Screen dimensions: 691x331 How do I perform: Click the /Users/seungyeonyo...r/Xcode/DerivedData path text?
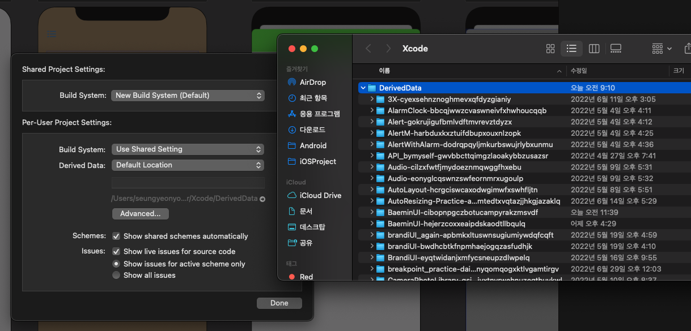point(184,199)
